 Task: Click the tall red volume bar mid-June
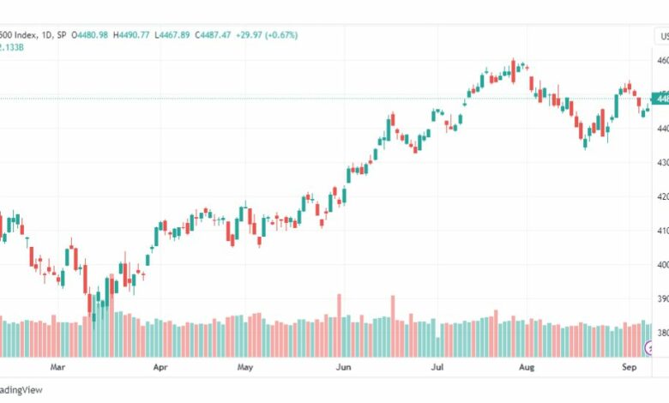pos(393,326)
